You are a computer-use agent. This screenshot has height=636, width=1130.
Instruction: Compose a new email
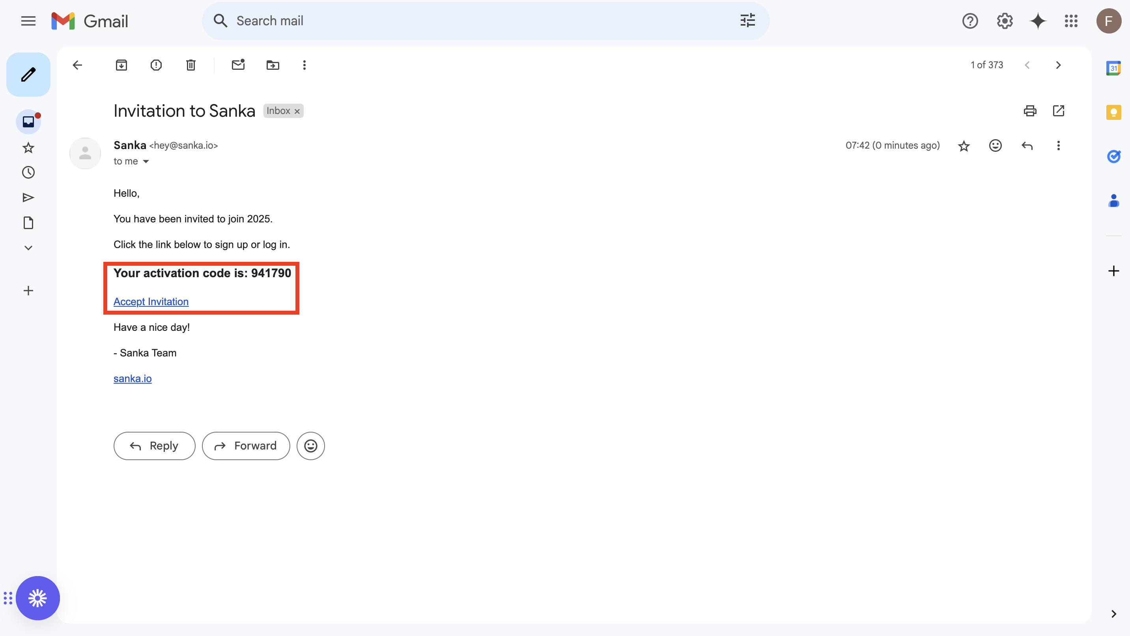tap(28, 75)
